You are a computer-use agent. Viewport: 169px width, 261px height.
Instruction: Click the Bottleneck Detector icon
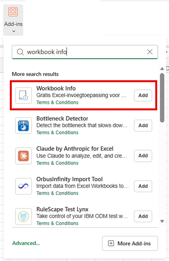pyautogui.click(x=23, y=125)
